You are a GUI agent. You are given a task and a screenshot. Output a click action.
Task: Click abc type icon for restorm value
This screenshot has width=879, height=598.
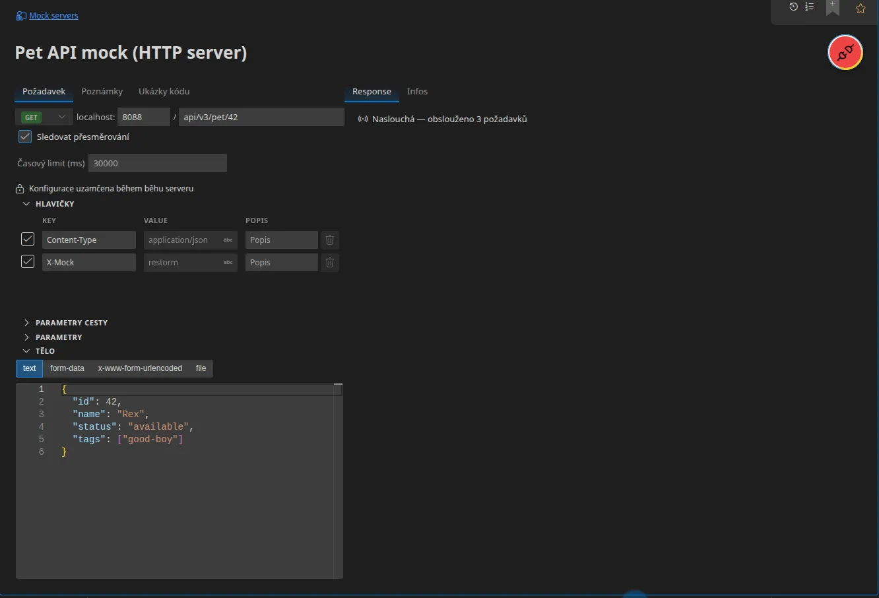point(228,263)
